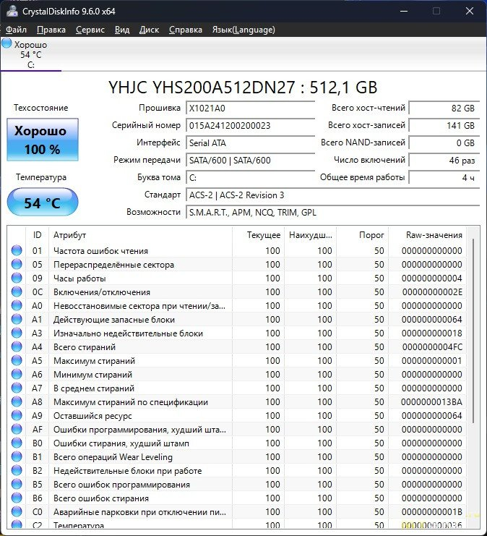Click status orb for attribute A4 Всего стираний
The width and height of the screenshot is (487, 536).
click(17, 347)
